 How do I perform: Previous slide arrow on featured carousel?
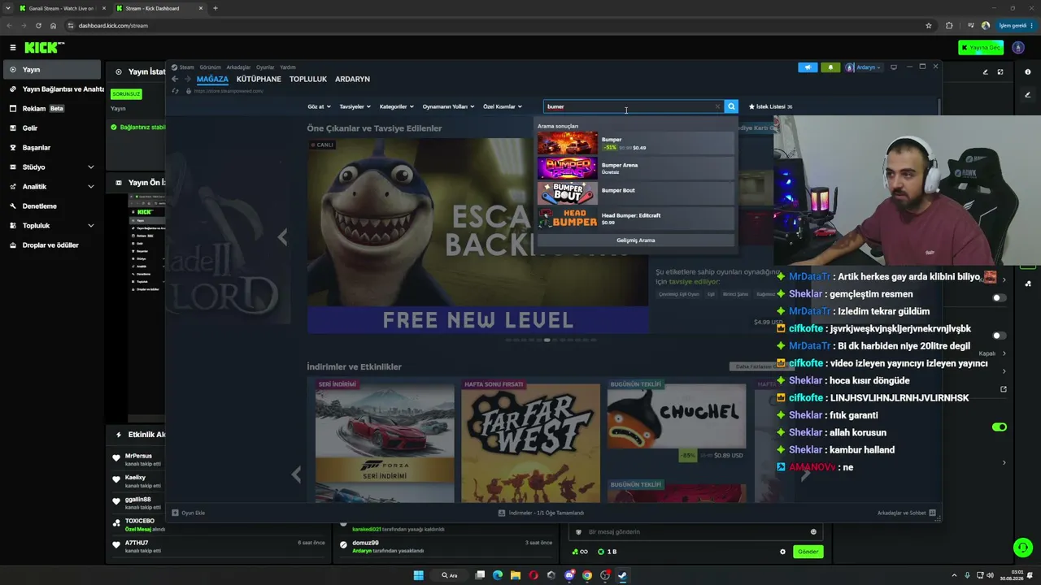[x=282, y=236]
